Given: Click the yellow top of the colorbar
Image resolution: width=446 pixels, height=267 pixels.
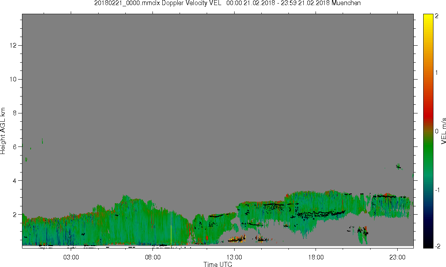Looking at the screenshot, I should pyautogui.click(x=428, y=17).
